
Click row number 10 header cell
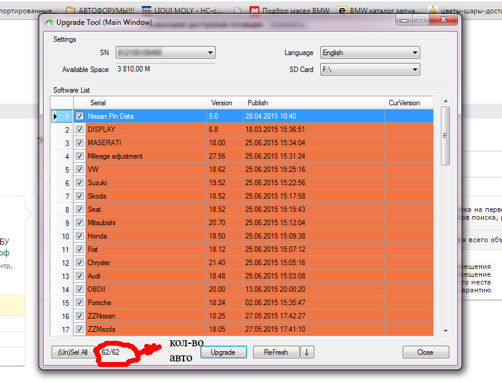(62, 236)
